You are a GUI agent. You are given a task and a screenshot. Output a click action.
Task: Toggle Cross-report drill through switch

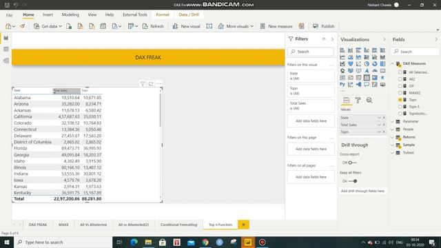[x=352, y=163]
